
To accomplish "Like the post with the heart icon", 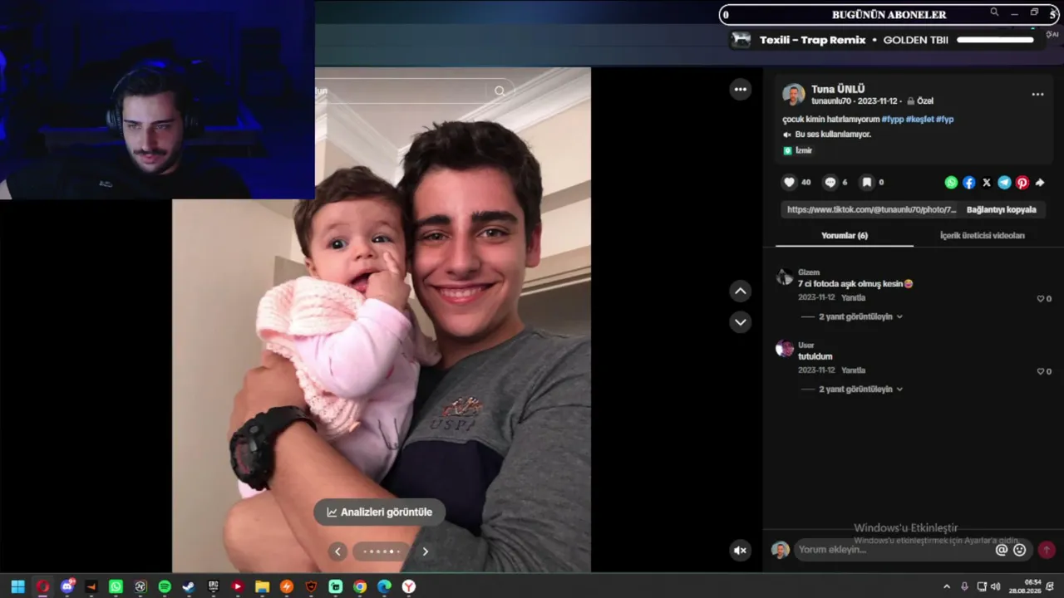I will (789, 183).
